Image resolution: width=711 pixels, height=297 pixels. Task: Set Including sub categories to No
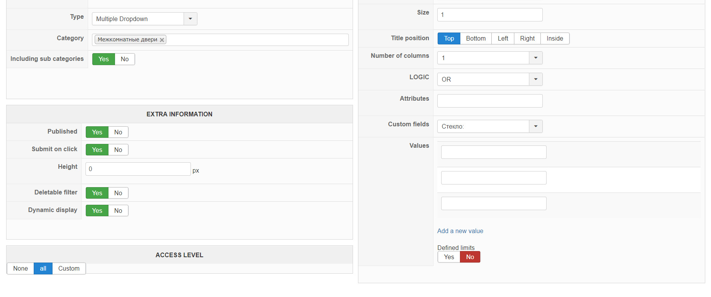point(125,59)
